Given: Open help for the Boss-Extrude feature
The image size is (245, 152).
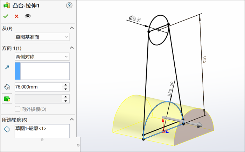Looking at the screenshot, I should tap(69, 5).
